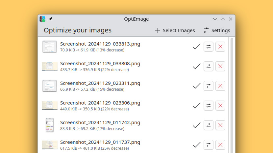Click the Select Images button

point(175,30)
